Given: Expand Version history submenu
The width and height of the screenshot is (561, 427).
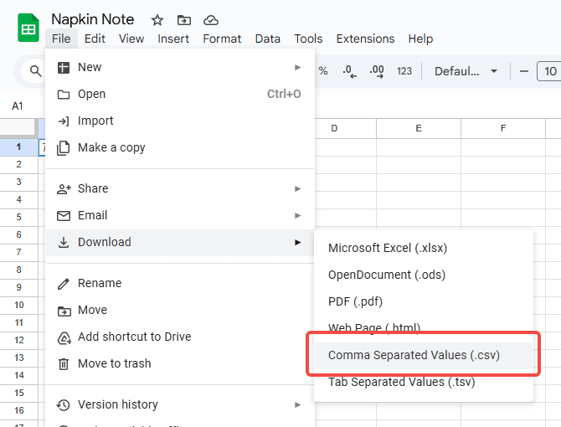Looking at the screenshot, I should coord(180,405).
